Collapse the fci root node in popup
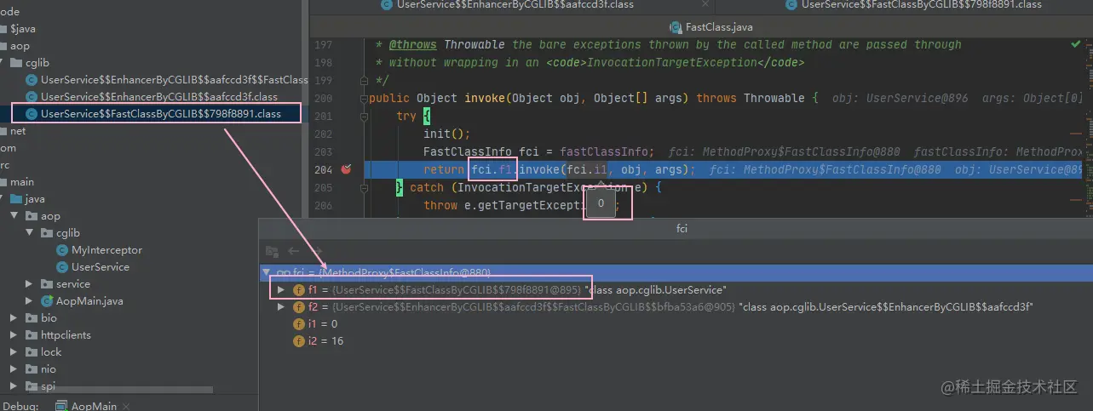The height and width of the screenshot is (411, 1093). pos(267,273)
